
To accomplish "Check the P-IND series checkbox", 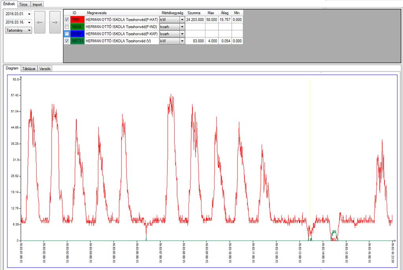I will (67, 27).
